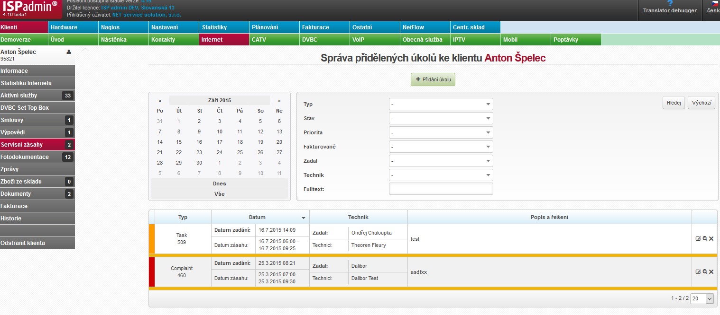The height and width of the screenshot is (315, 720).
Task: Open the Fakturované dropdown
Action: click(x=441, y=147)
